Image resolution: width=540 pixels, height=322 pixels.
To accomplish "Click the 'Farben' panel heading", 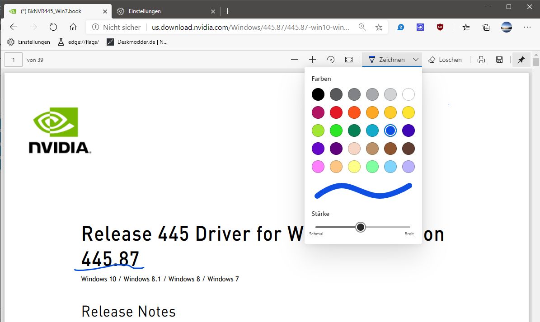I will tap(321, 79).
